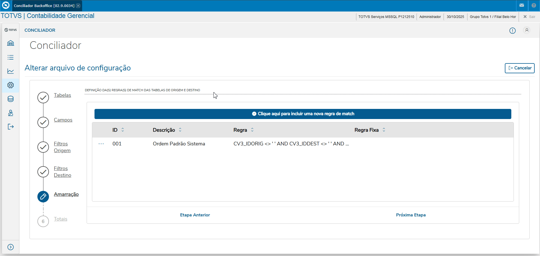This screenshot has width=540, height=256.
Task: Select the rule cell starting with CV3_IDORIG
Action: [291, 144]
